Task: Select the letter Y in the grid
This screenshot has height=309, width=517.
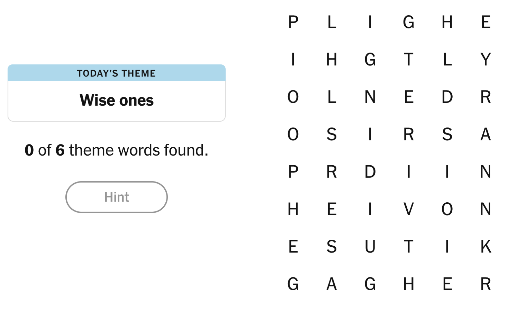Action: point(486,60)
